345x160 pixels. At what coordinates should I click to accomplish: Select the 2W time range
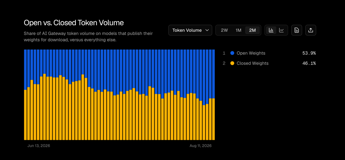pos(224,30)
